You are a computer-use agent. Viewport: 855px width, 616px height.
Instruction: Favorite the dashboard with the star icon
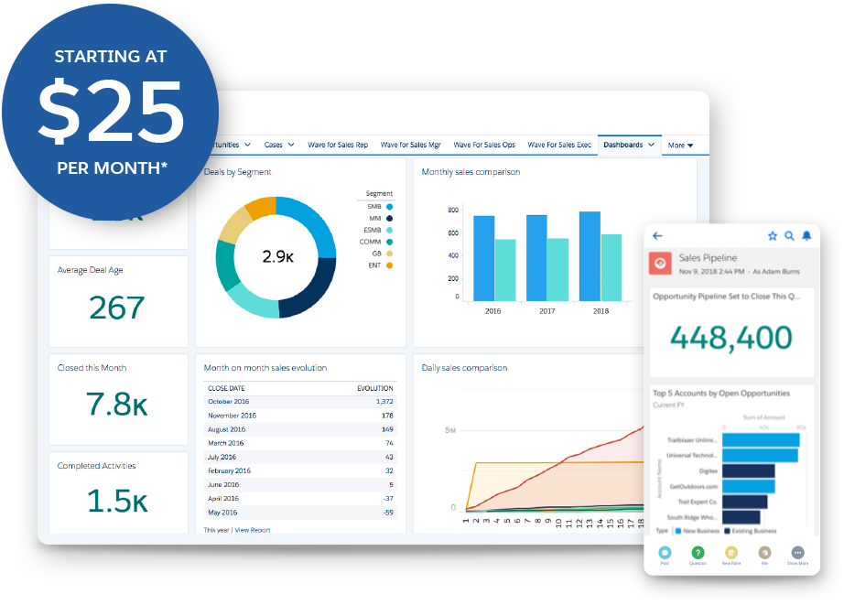coord(772,236)
